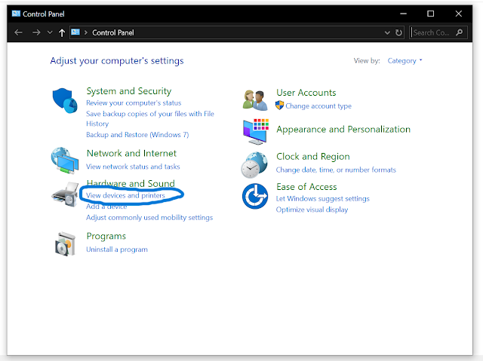
Task: Open Ease of Access category
Action: point(306,187)
